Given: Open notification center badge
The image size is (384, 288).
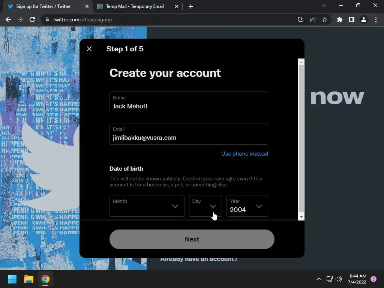Looking at the screenshot, I should [x=373, y=279].
